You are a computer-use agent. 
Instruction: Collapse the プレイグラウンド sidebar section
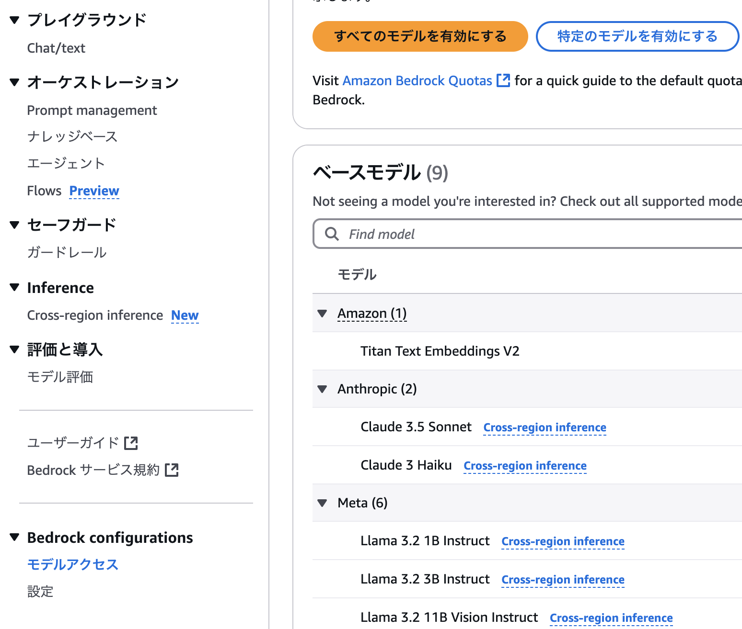click(15, 20)
